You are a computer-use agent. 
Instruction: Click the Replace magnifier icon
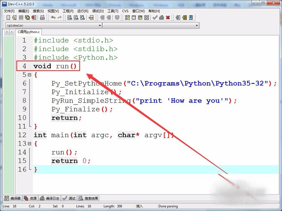click(76, 18)
